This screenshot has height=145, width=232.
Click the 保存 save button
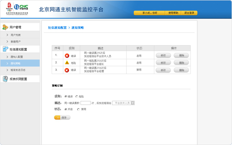pyautogui.click(x=62, y=118)
